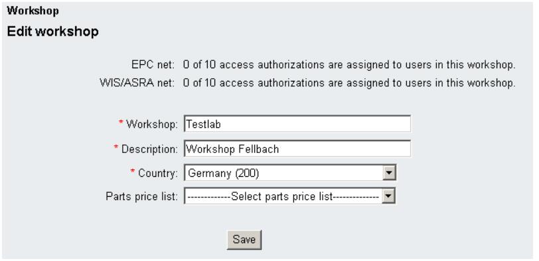Click the Workshop section title at the top
This screenshot has width=539, height=261.
pyautogui.click(x=33, y=11)
